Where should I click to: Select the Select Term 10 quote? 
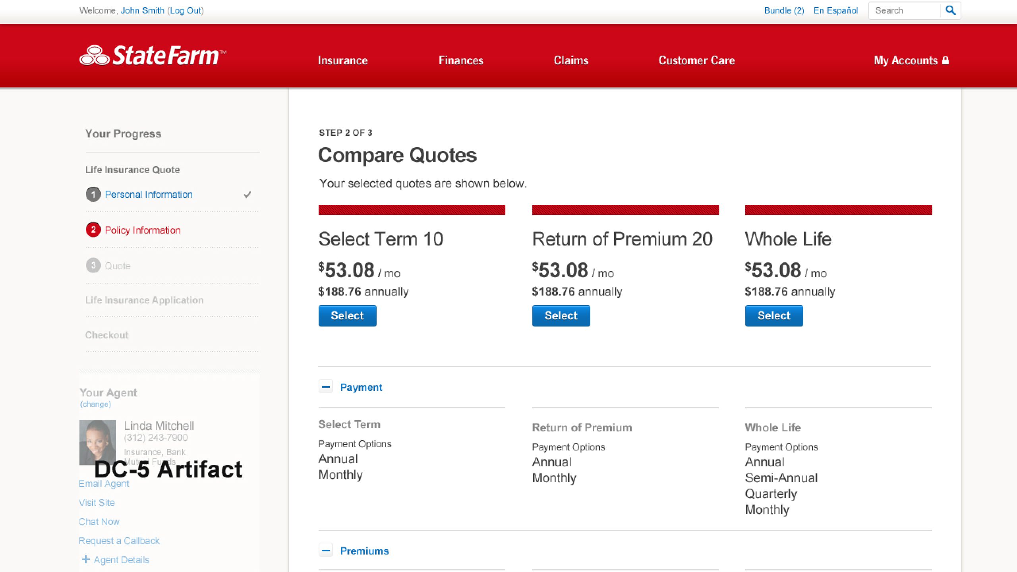pos(347,316)
